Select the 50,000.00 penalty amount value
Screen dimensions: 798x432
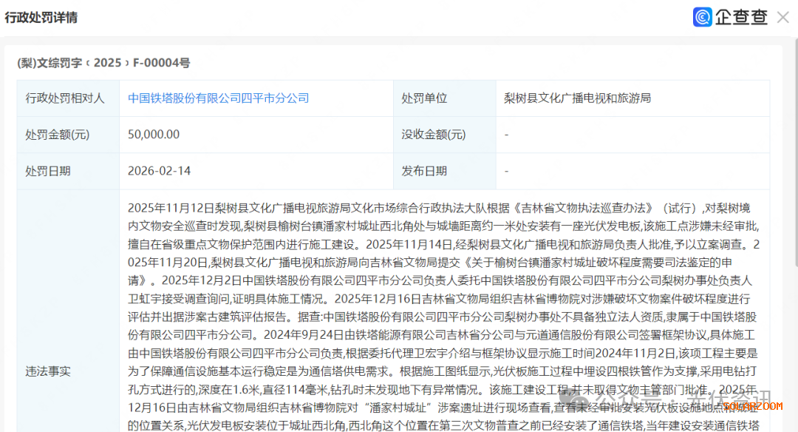tap(154, 135)
